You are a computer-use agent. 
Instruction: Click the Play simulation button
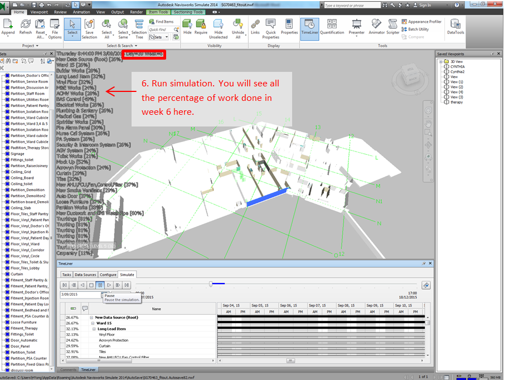(109, 285)
